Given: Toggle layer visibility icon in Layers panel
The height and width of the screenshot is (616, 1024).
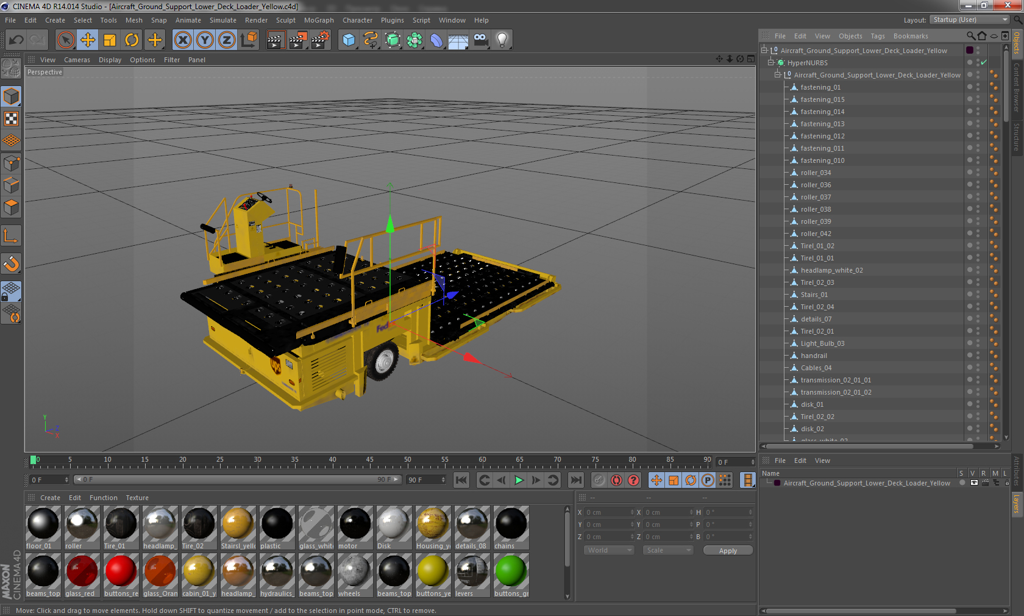Looking at the screenshot, I should click(x=974, y=483).
